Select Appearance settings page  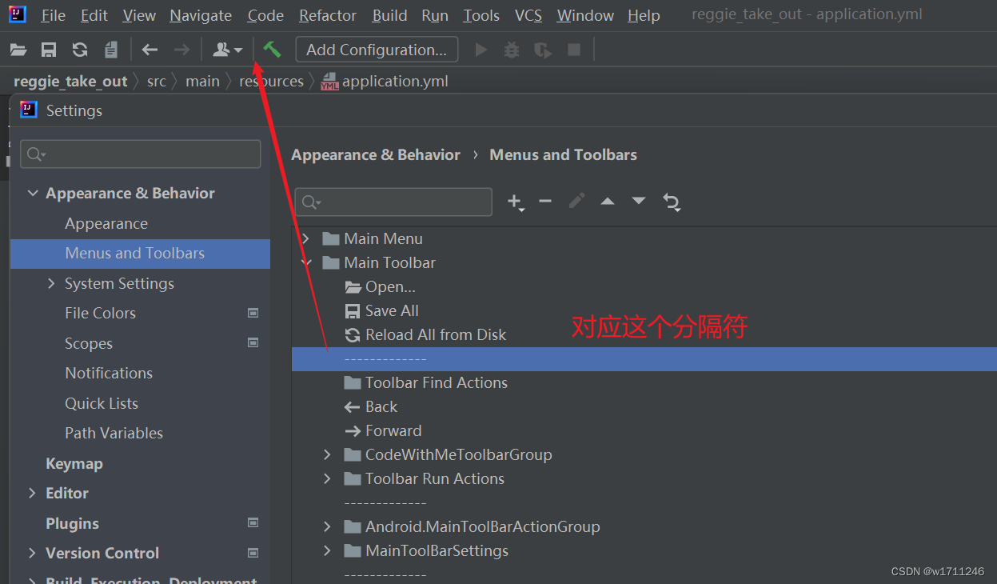(x=106, y=223)
